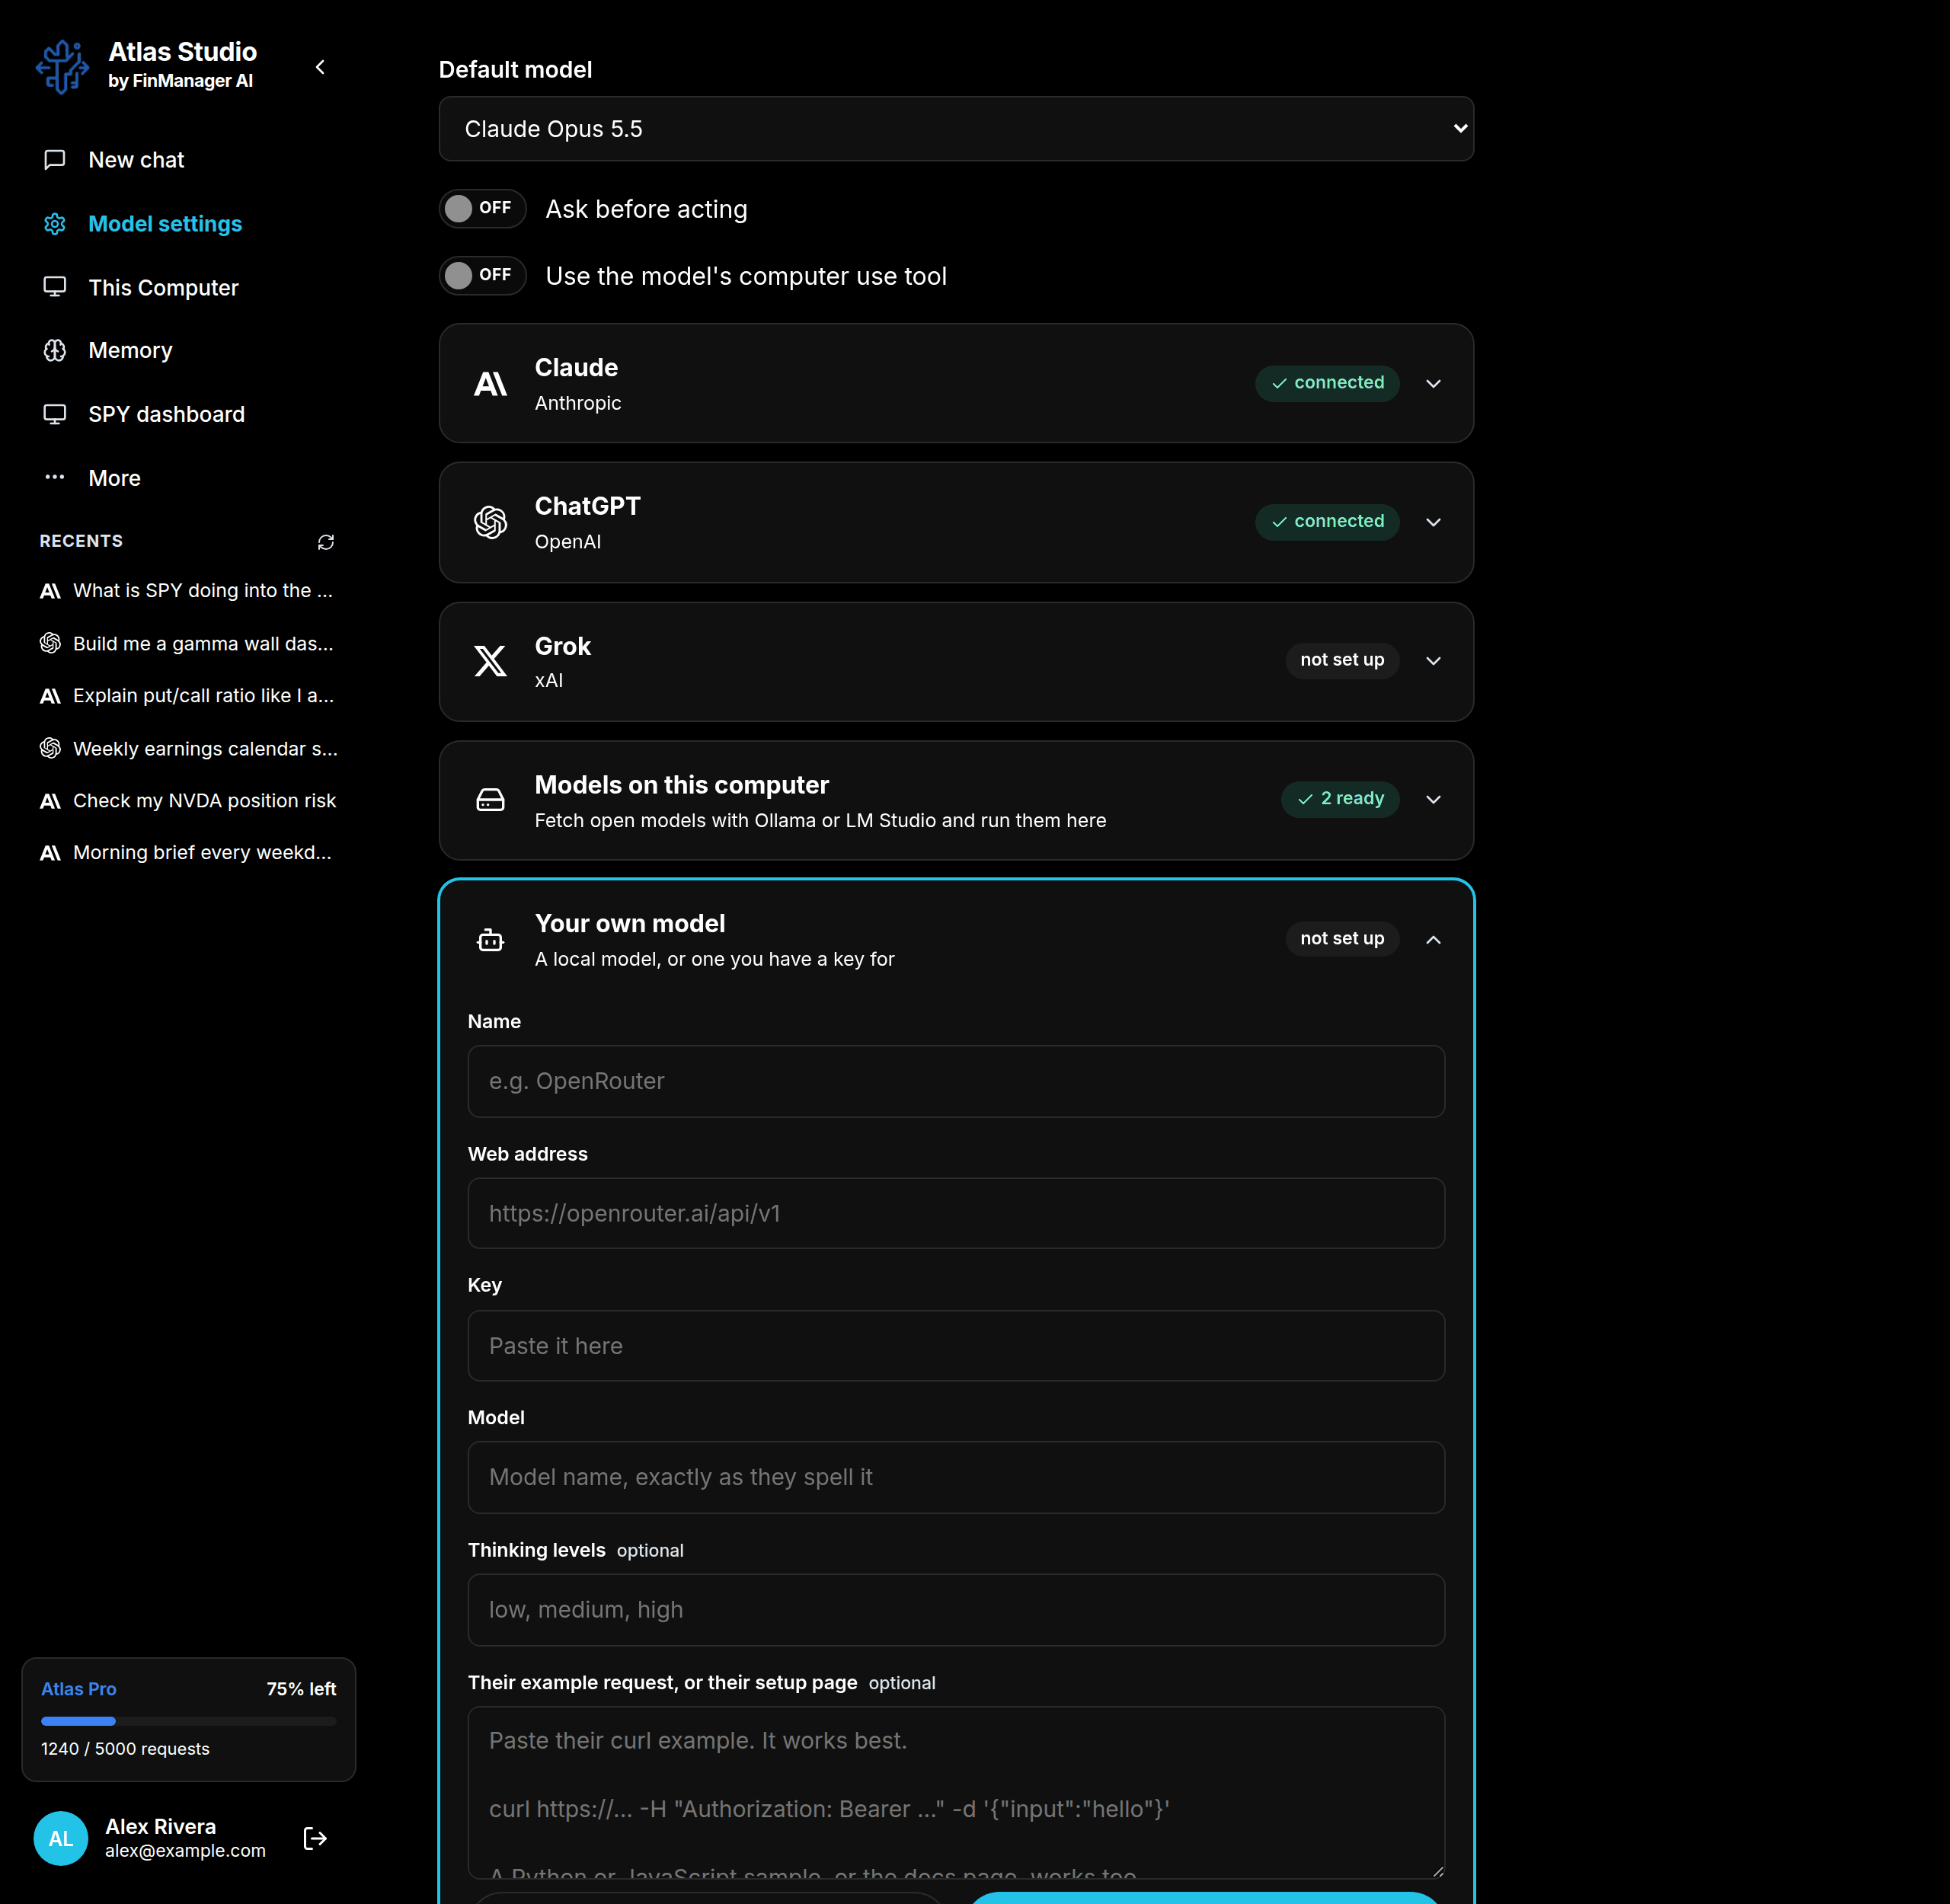Click the OpenAI logo on ChatGPT card
This screenshot has height=1904, width=1950.
pyautogui.click(x=490, y=522)
